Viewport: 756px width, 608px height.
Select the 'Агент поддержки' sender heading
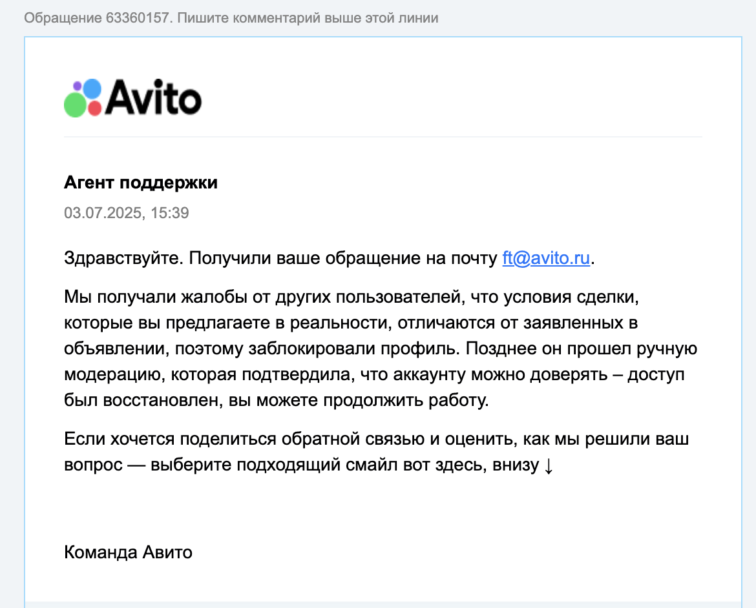point(141,183)
